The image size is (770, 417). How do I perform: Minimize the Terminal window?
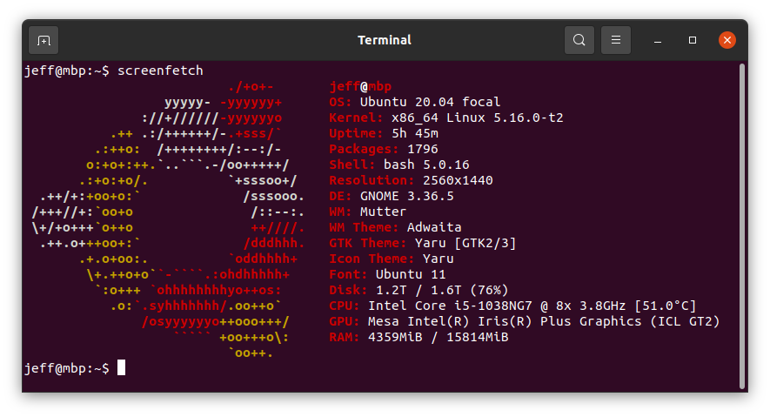click(658, 40)
